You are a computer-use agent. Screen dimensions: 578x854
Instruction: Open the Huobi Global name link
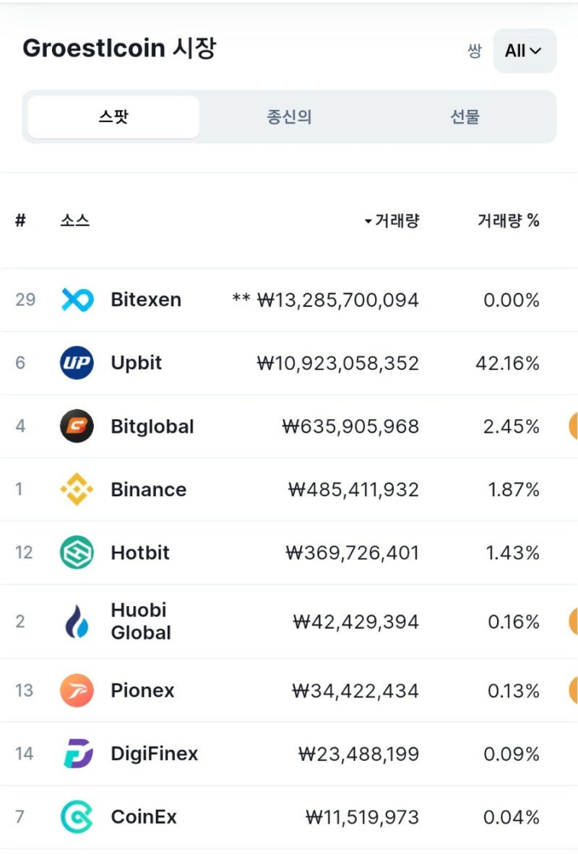[x=141, y=621]
